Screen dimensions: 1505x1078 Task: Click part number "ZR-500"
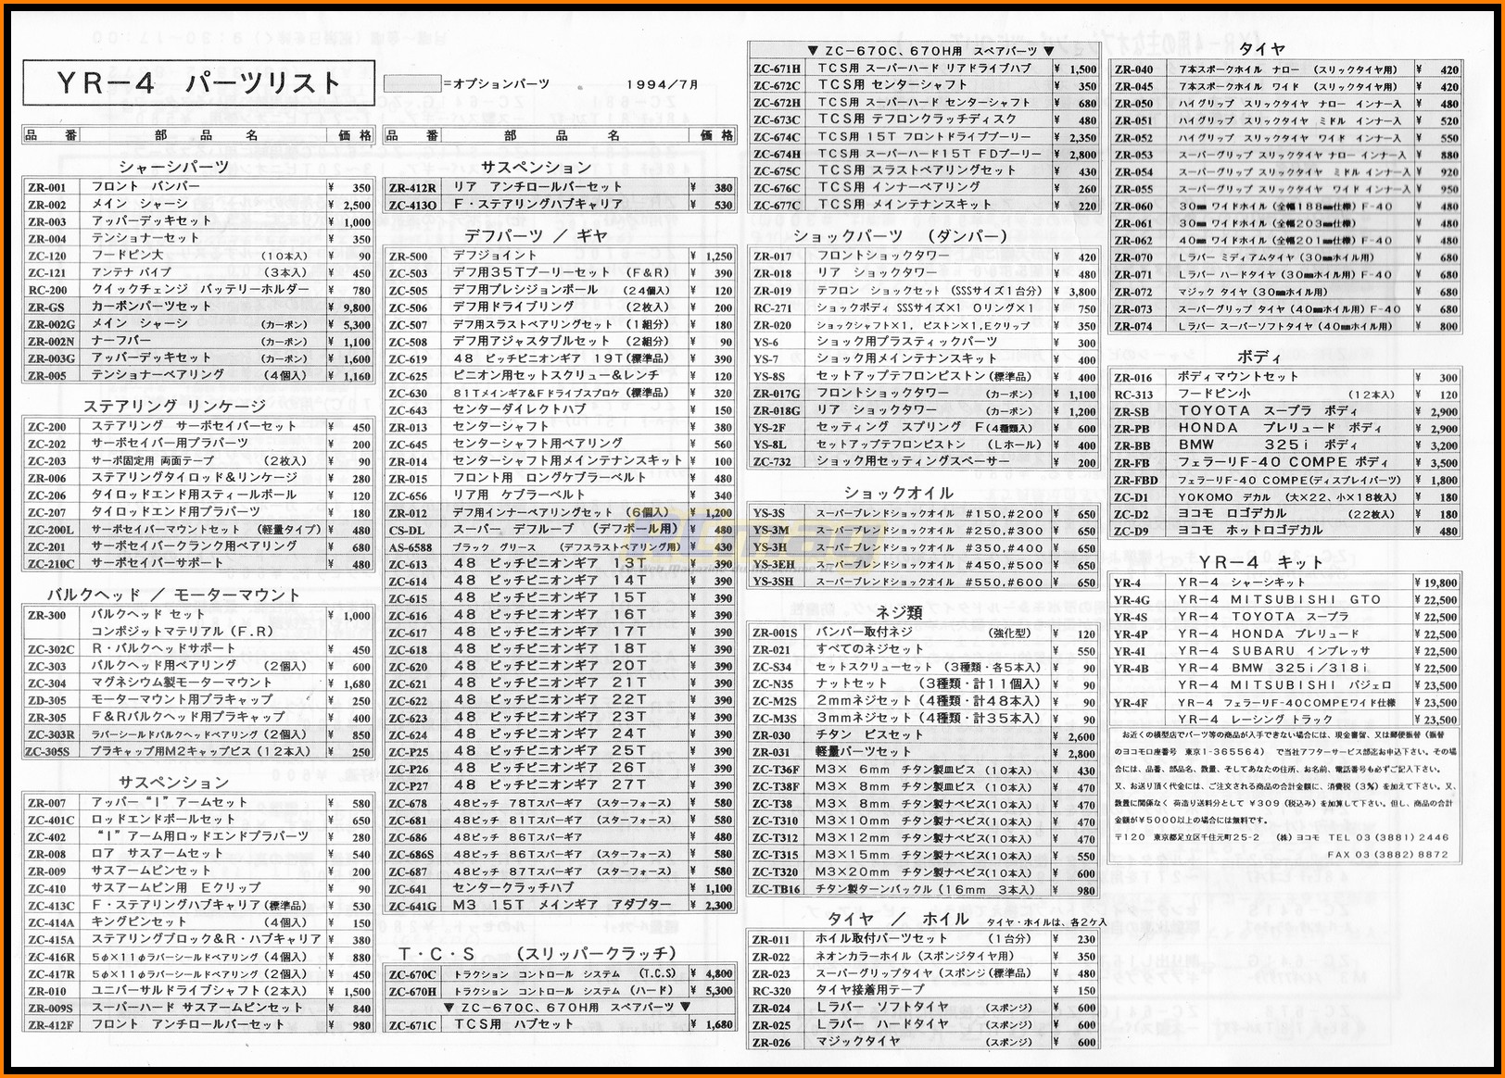pyautogui.click(x=409, y=257)
